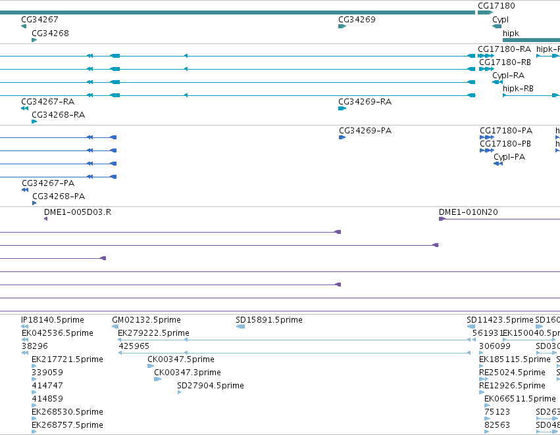Click the RE12926.5prime EST label
Screen dimensions: 560x435
pyautogui.click(x=512, y=386)
